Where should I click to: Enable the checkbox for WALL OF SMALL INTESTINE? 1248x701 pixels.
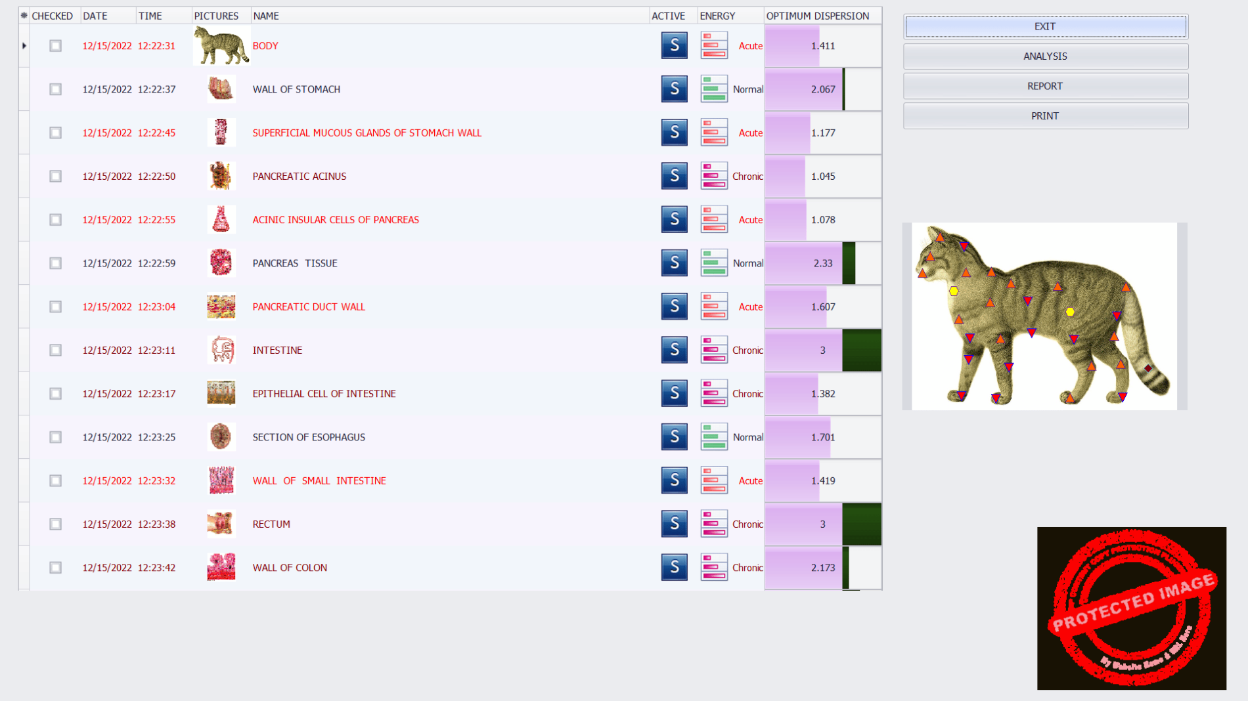pos(56,480)
